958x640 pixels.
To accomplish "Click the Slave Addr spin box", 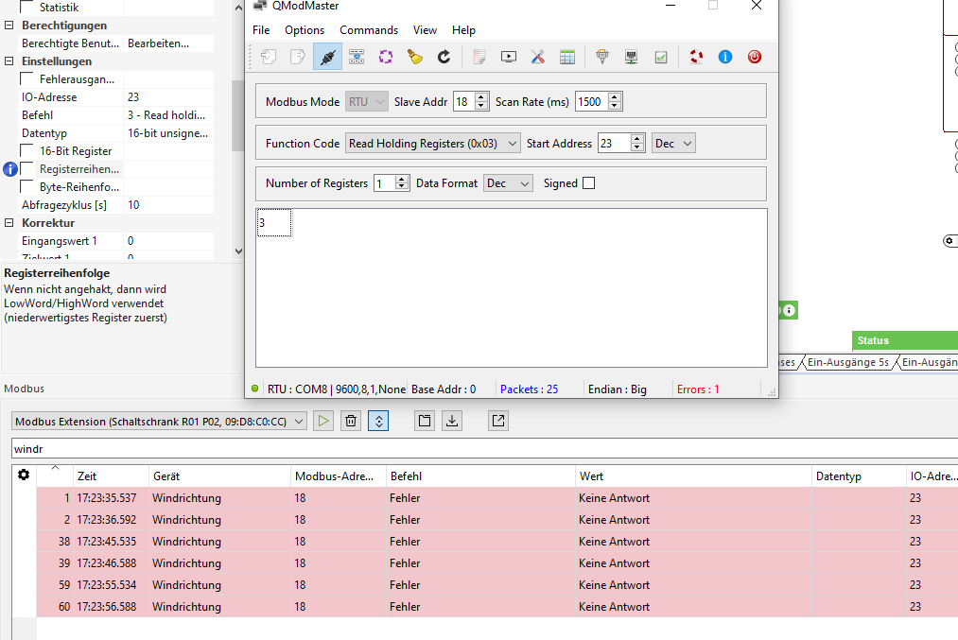I will tap(471, 102).
